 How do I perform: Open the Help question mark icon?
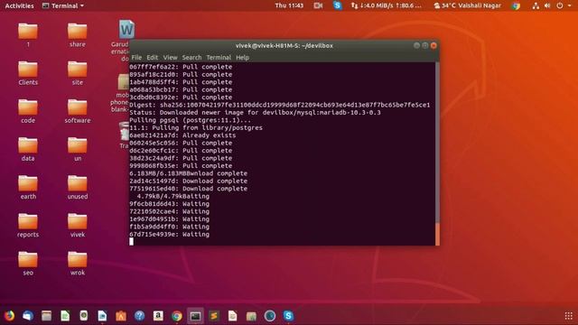click(139, 316)
